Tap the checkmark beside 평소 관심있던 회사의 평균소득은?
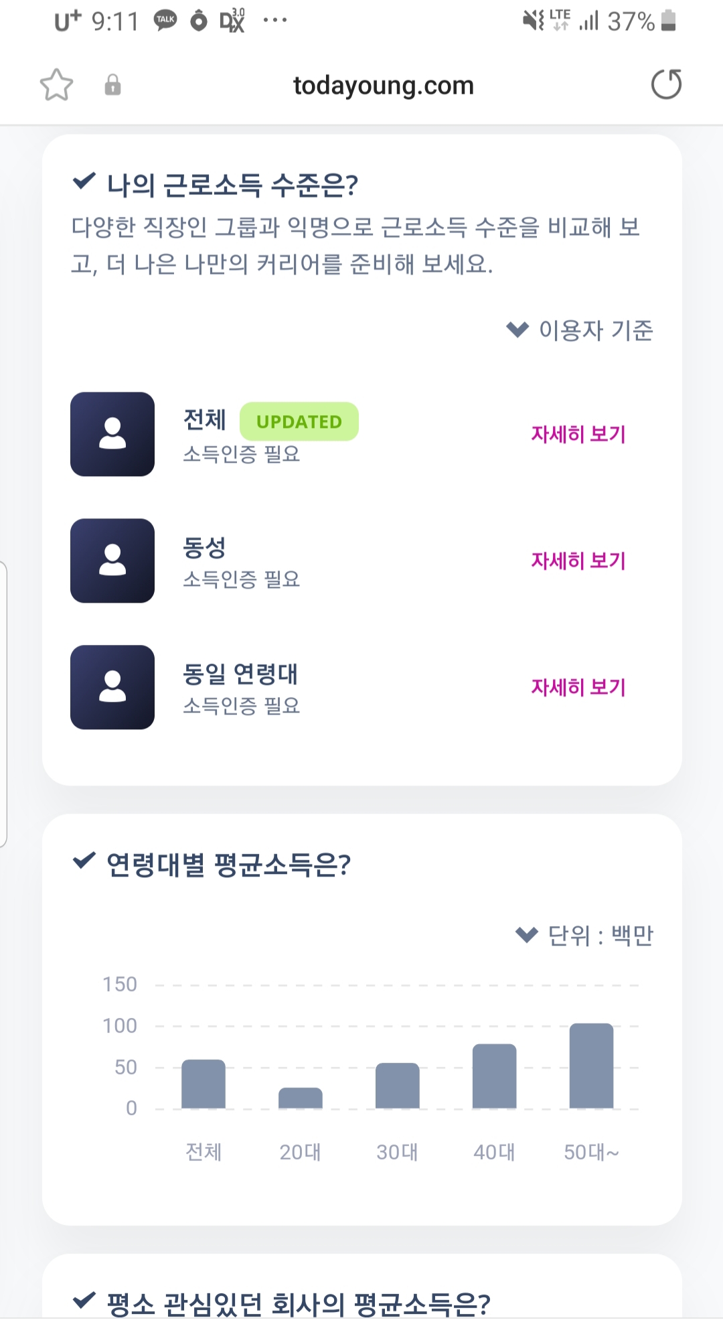The image size is (723, 1320). coord(84,1299)
